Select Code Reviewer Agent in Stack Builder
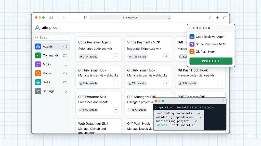This screenshot has width=261, height=146. point(211,37)
